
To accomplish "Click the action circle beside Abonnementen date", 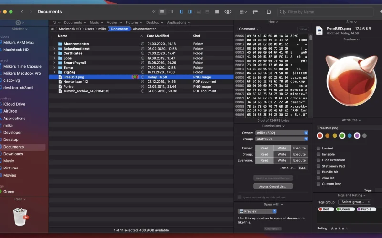I will [x=142, y=44].
